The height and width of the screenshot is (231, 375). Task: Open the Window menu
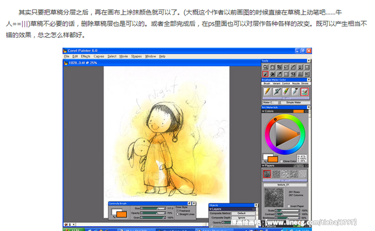pyautogui.click(x=150, y=56)
